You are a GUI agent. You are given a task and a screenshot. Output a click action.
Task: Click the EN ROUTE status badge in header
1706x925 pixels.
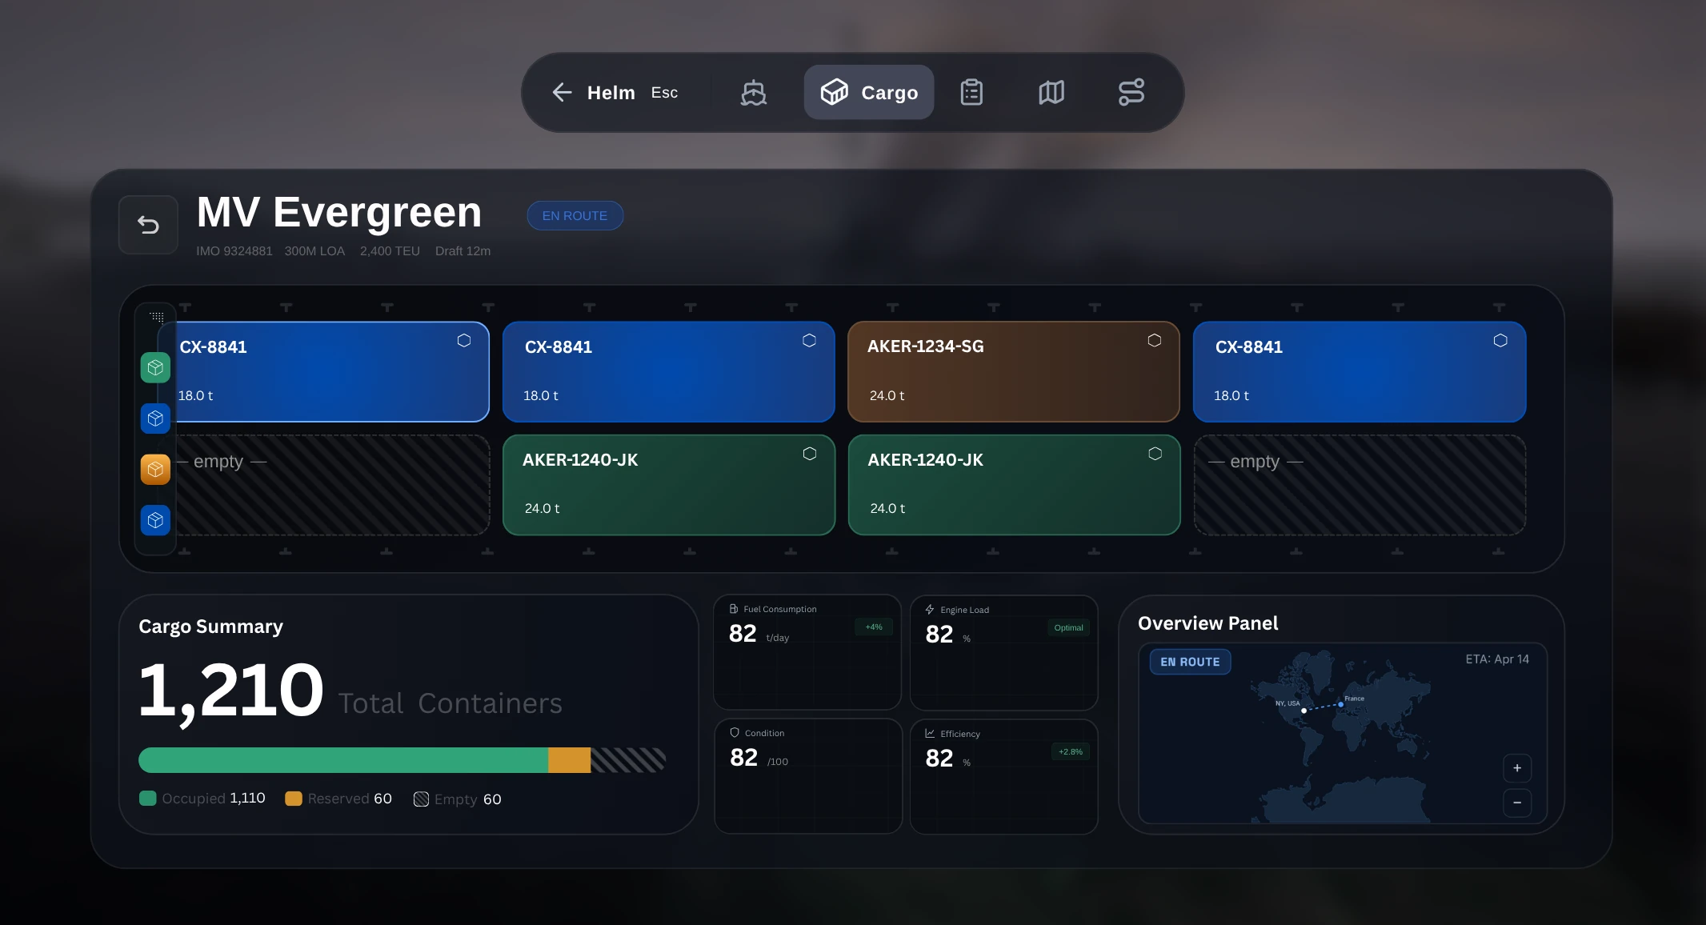click(575, 215)
